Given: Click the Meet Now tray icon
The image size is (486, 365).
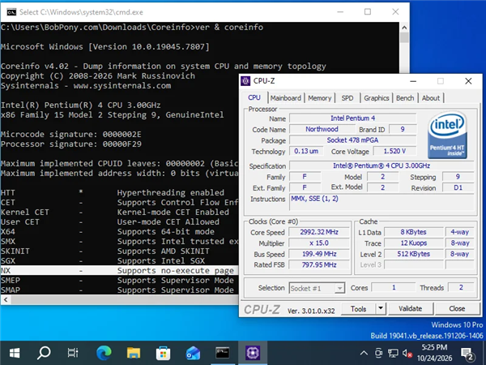Looking at the screenshot, I should pos(378,353).
